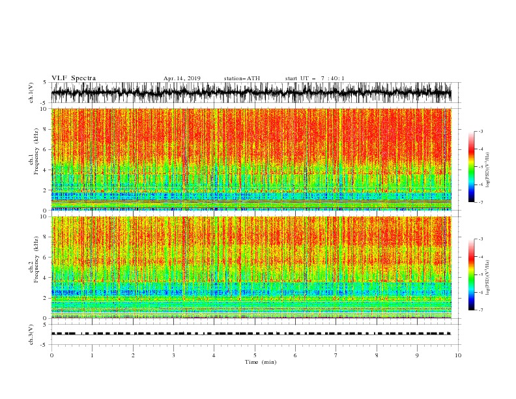The height and width of the screenshot is (399, 516).
Task: Click the "1" tick on the Time axis
Action: click(92, 355)
